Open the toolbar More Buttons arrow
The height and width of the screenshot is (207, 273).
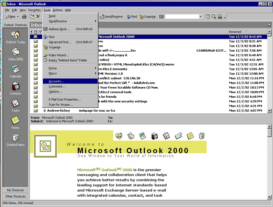pos(225,17)
